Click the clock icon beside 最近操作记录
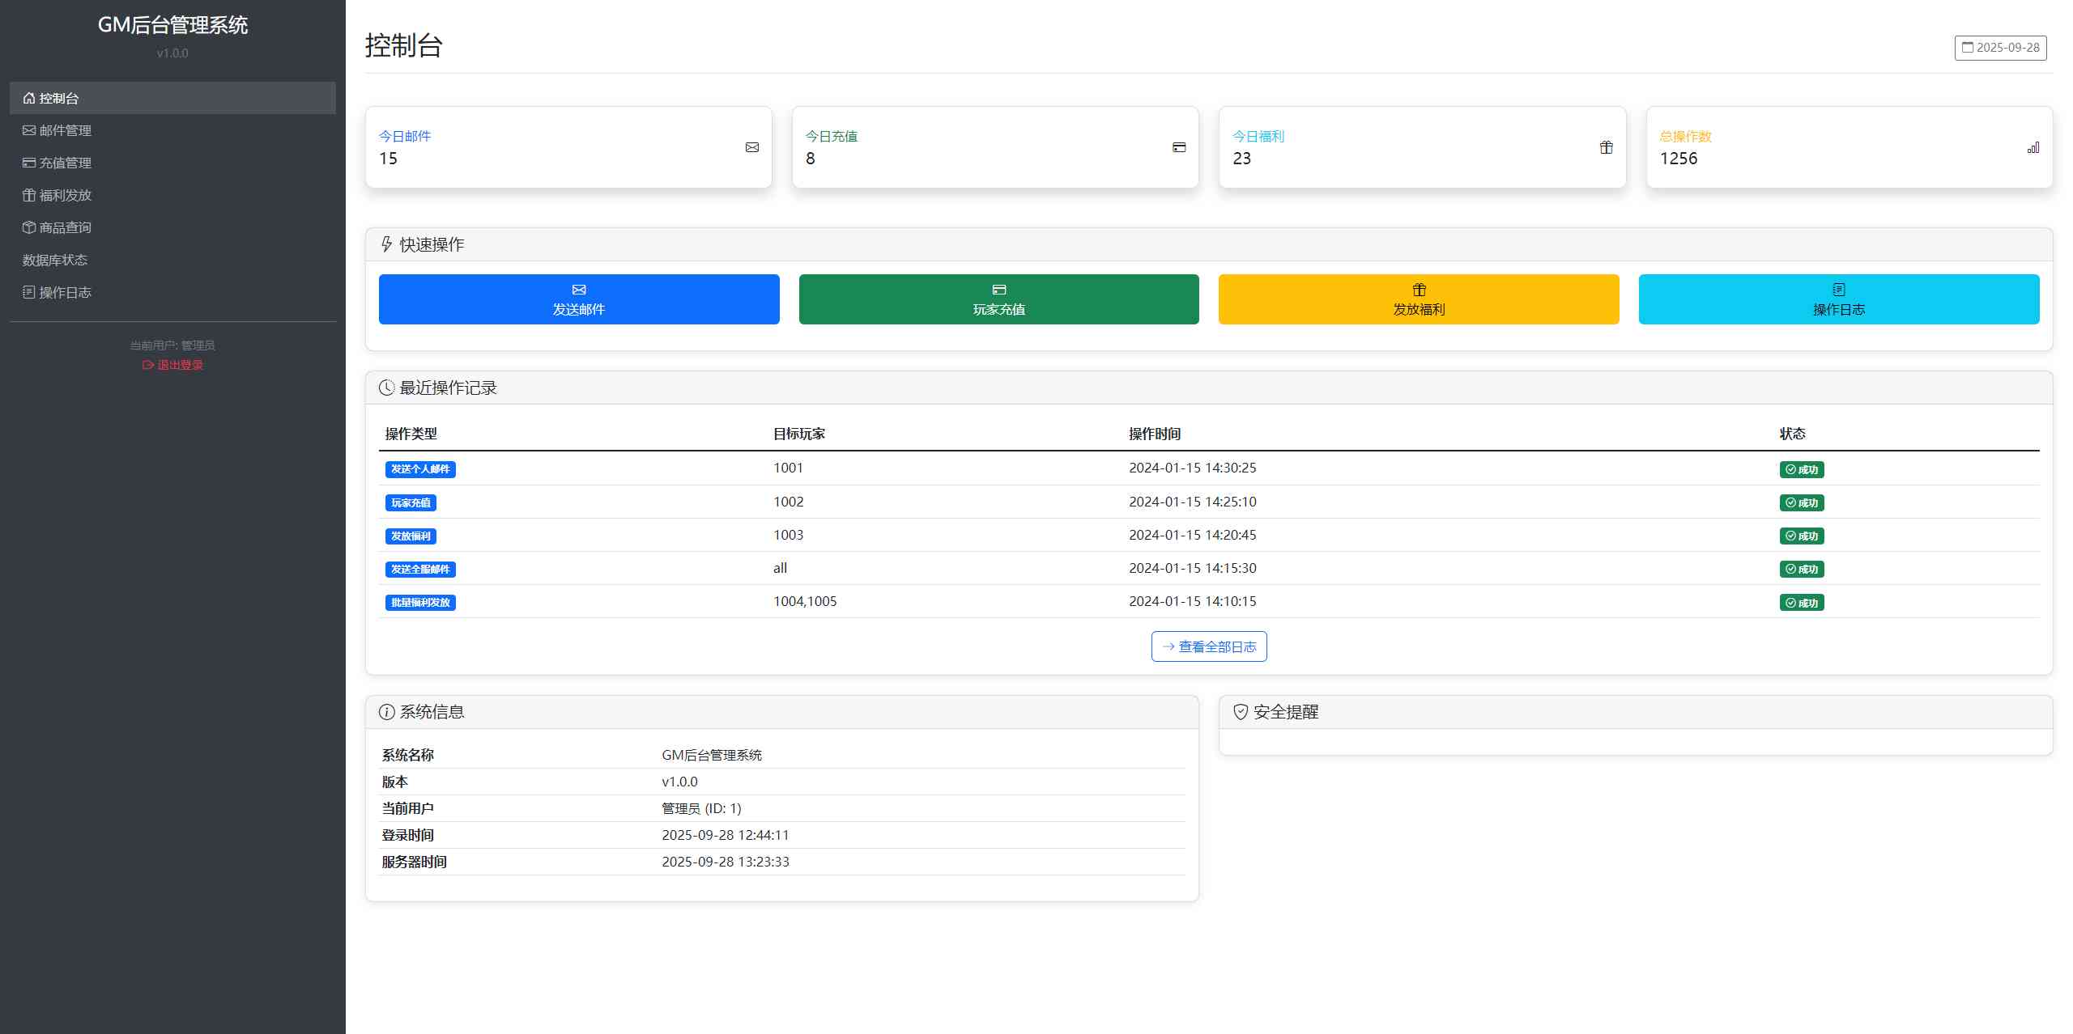2073x1034 pixels. 387,388
